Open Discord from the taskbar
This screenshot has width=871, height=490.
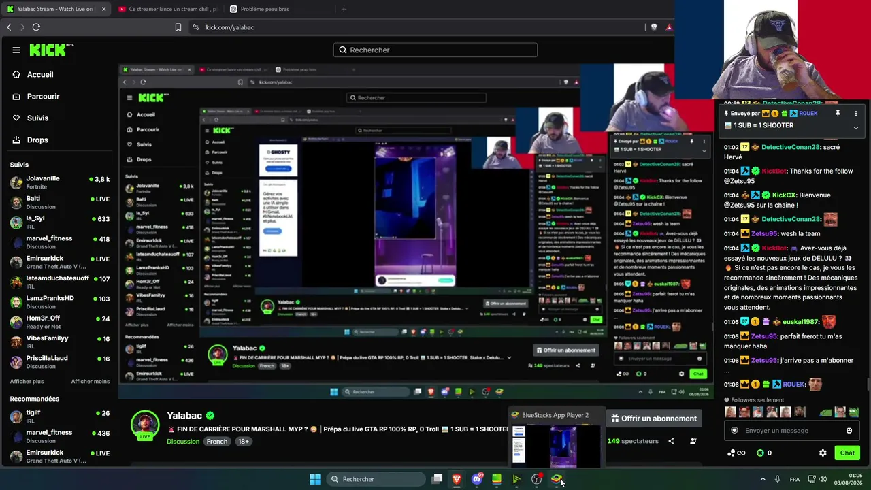(477, 479)
